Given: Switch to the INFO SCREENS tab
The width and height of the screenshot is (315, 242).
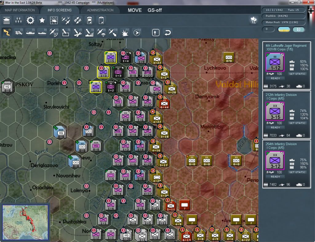Looking at the screenshot, I should [x=59, y=10].
